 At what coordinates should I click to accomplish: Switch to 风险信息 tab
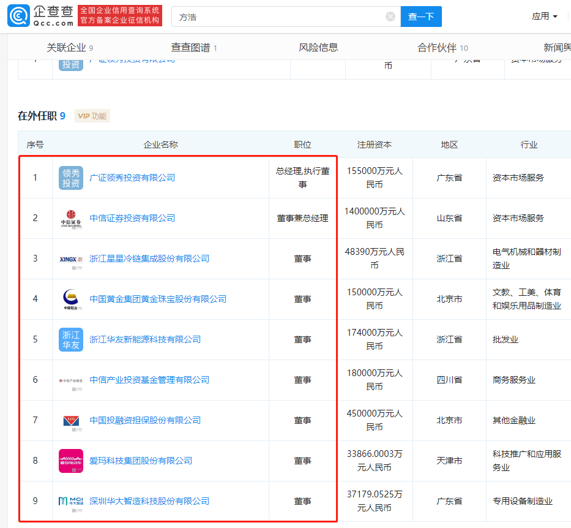[x=318, y=47]
